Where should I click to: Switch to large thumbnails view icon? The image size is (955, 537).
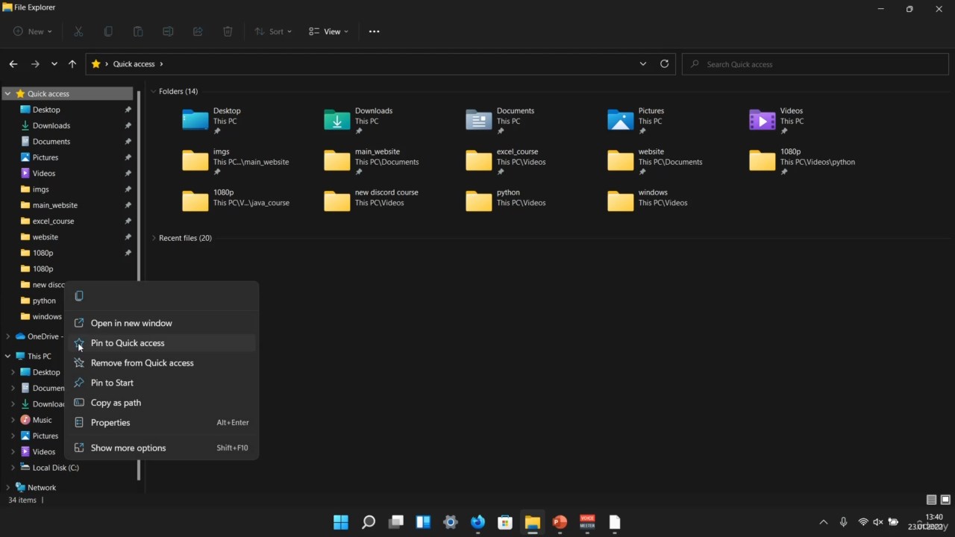click(x=945, y=500)
